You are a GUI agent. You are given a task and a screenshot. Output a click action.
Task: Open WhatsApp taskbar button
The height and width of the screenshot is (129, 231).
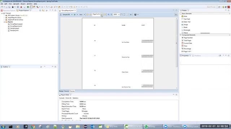(x=152, y=126)
